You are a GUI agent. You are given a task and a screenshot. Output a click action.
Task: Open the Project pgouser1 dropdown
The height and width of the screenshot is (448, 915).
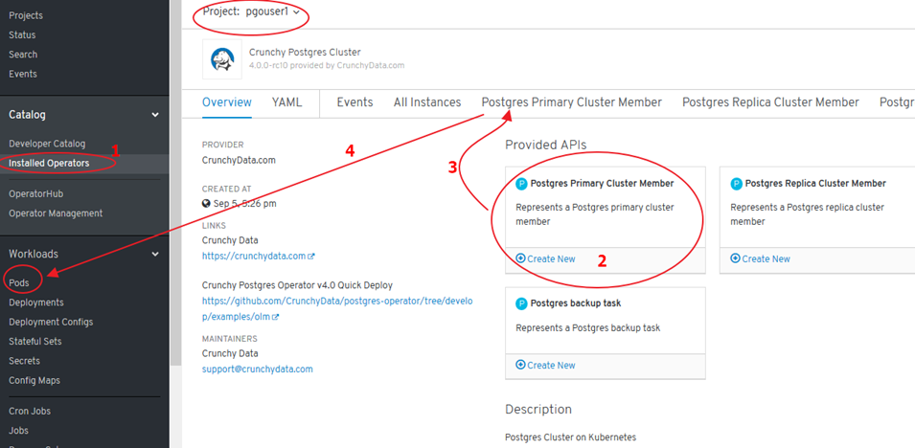(252, 11)
